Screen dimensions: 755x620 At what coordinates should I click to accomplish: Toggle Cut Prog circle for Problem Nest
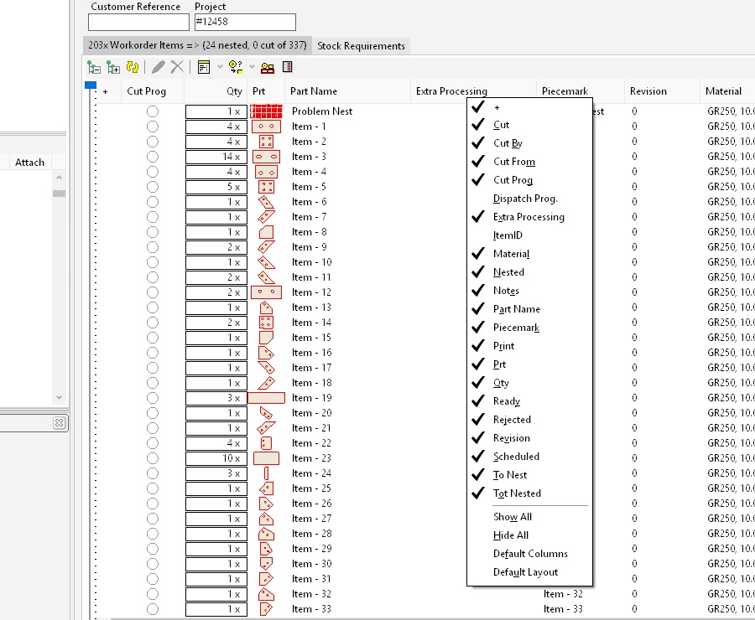(153, 111)
